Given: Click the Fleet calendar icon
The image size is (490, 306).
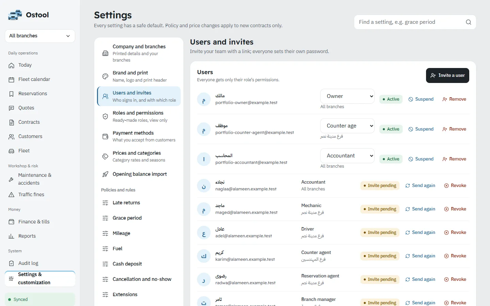Looking at the screenshot, I should [x=12, y=80].
